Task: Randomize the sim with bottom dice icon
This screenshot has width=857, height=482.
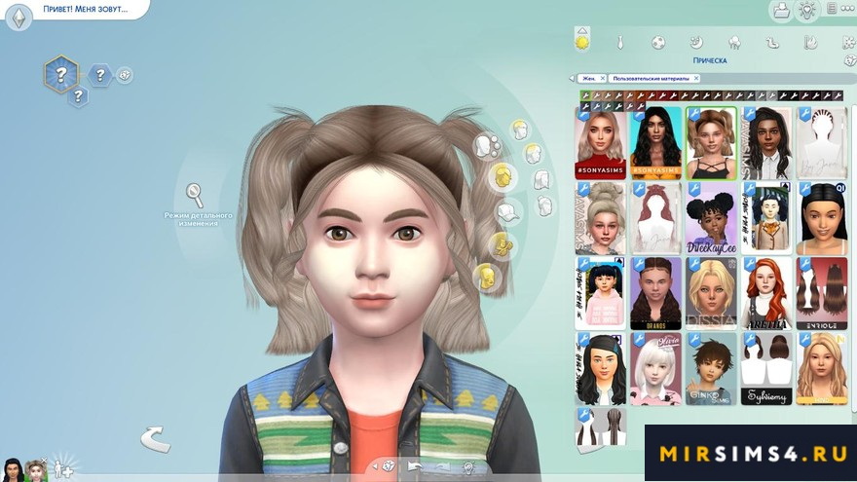Action: [x=389, y=466]
